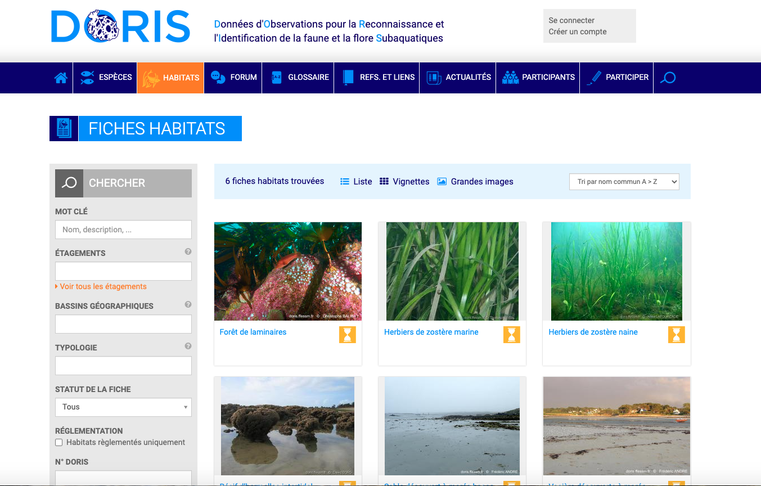The height and width of the screenshot is (486, 761).
Task: Click the Chercher magnifier icon
Action: 69,183
